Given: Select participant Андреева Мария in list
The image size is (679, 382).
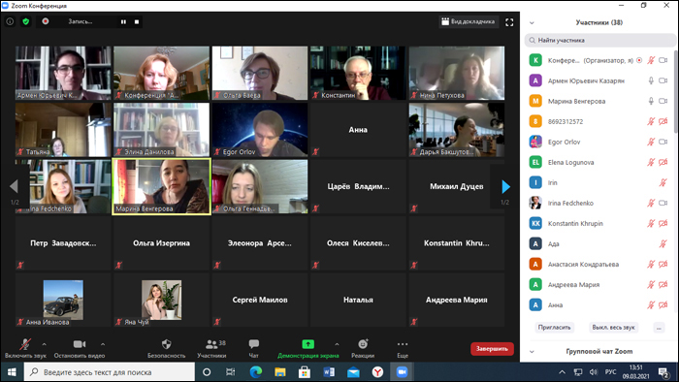Looking at the screenshot, I should [x=600, y=285].
